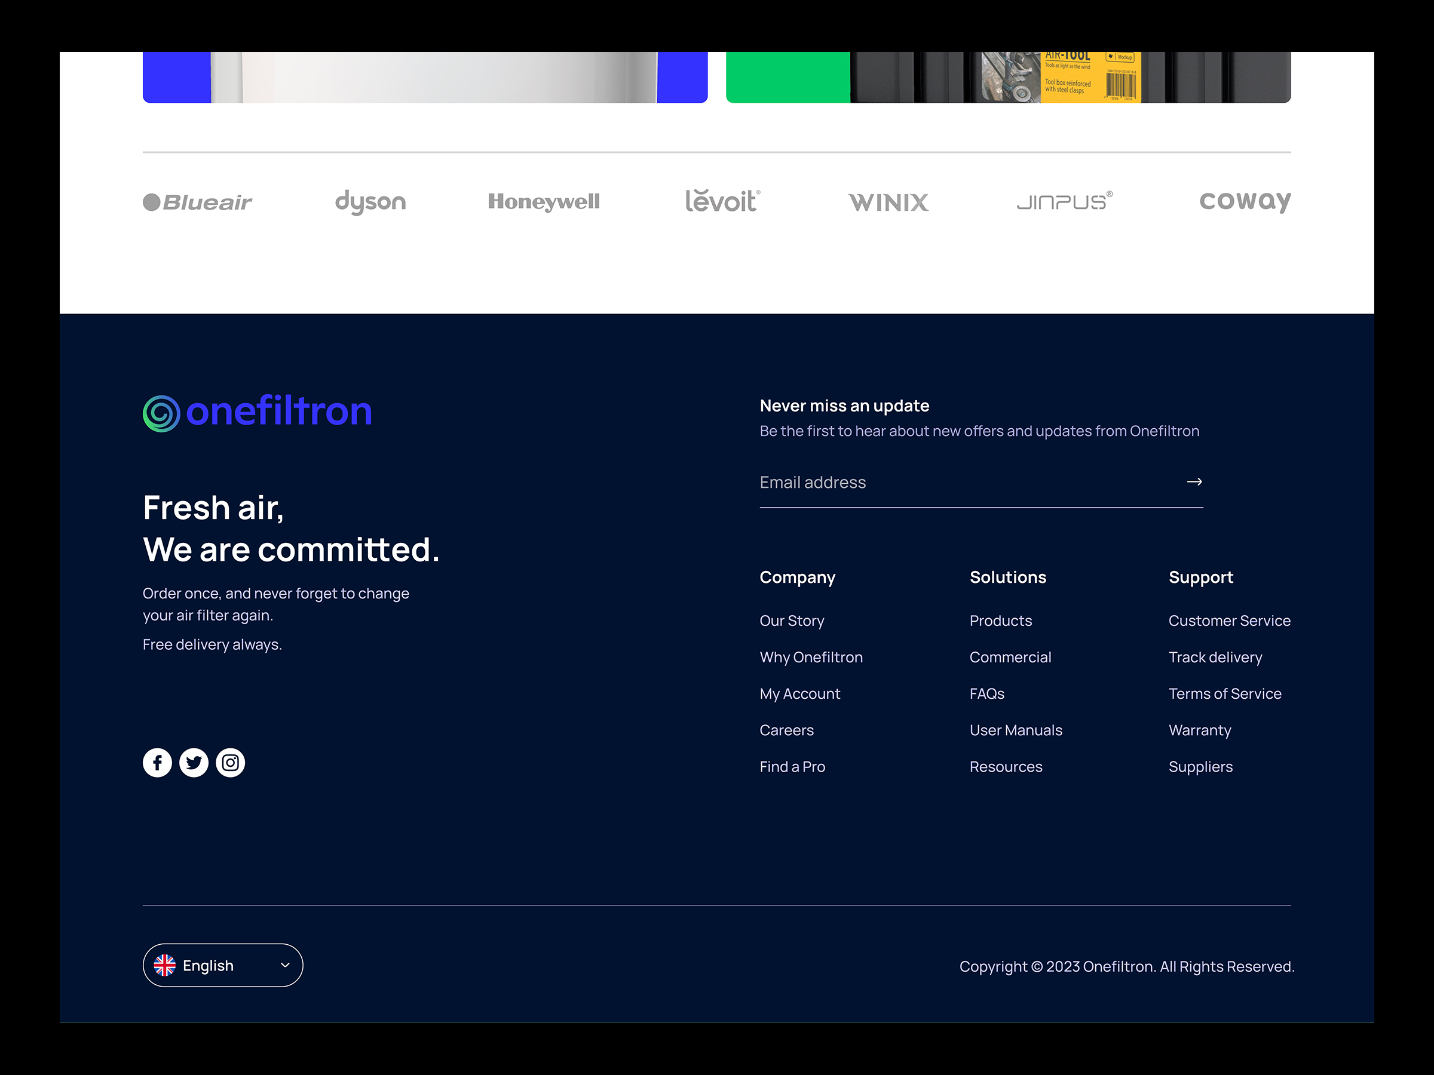Click the Customer Service support link
The height and width of the screenshot is (1075, 1434).
pyautogui.click(x=1230, y=620)
